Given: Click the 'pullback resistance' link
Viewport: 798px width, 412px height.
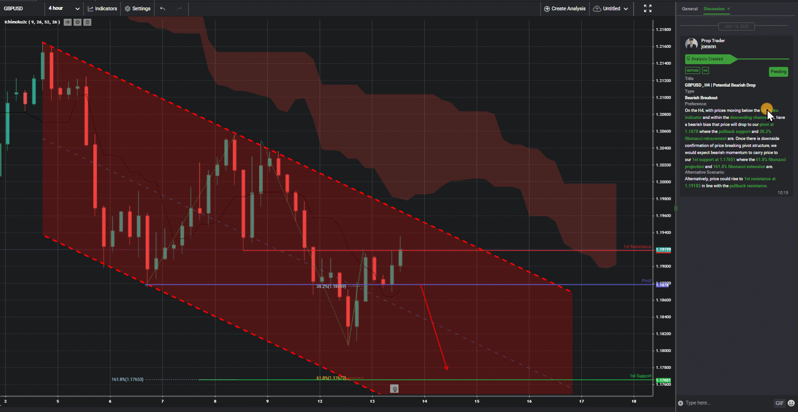Looking at the screenshot, I should click(x=748, y=186).
